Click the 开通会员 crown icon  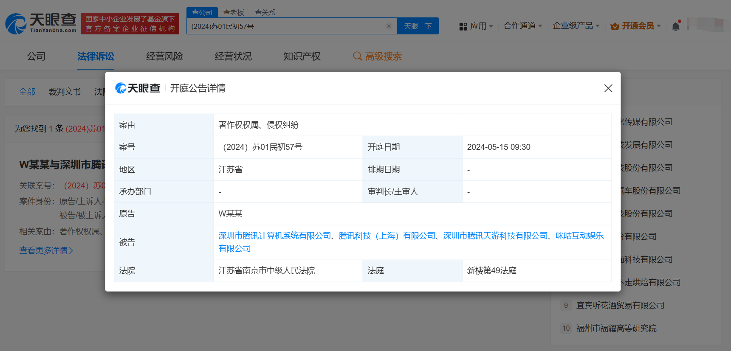click(x=614, y=26)
